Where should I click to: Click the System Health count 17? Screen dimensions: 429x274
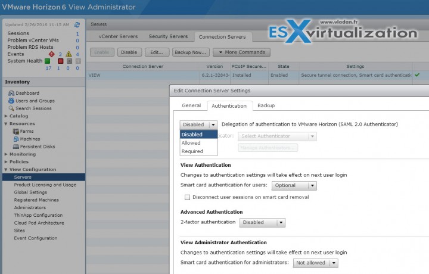coord(48,68)
